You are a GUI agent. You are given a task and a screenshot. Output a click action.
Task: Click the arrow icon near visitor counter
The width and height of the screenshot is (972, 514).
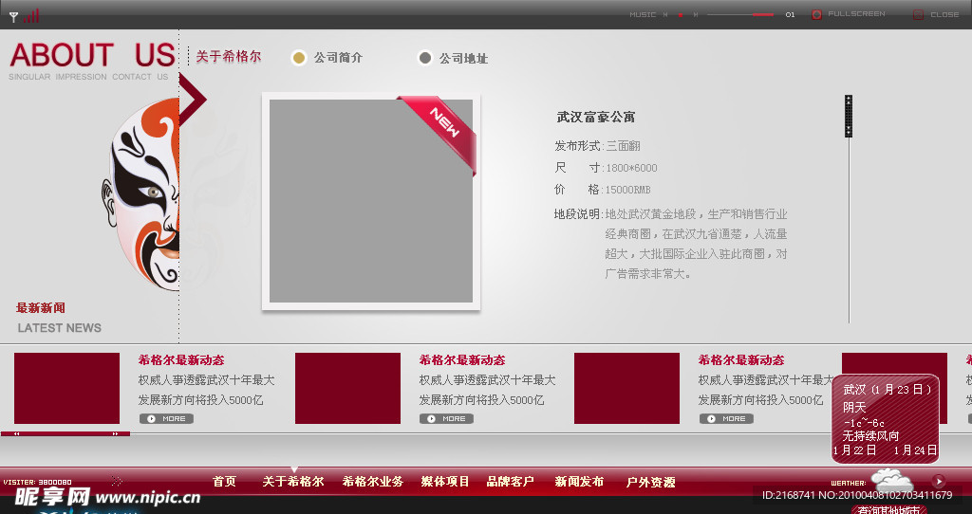tap(117, 481)
